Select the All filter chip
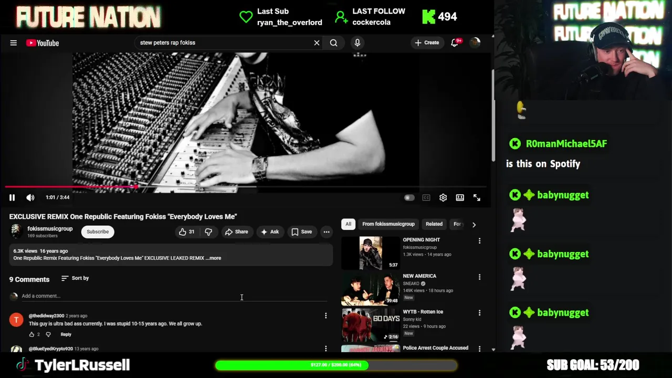Viewport: 672px width, 378px height. (x=348, y=224)
